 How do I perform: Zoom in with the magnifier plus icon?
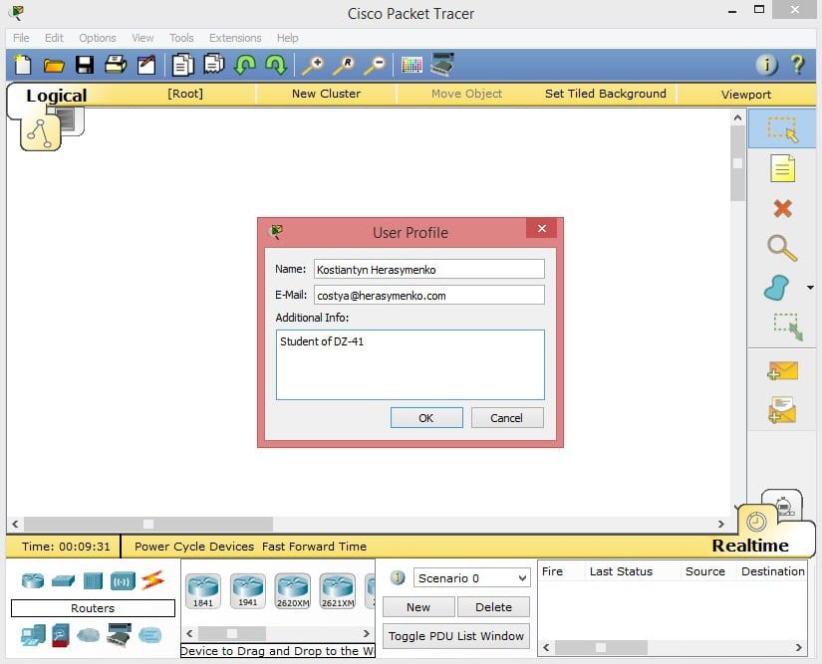click(313, 65)
